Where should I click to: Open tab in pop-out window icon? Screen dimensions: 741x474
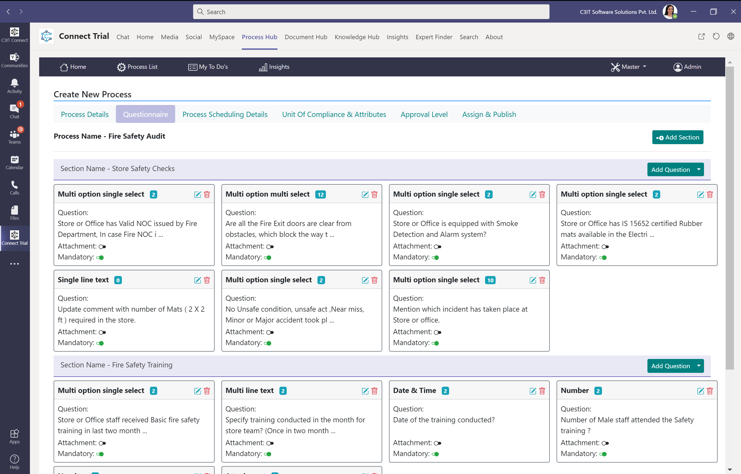pyautogui.click(x=701, y=37)
